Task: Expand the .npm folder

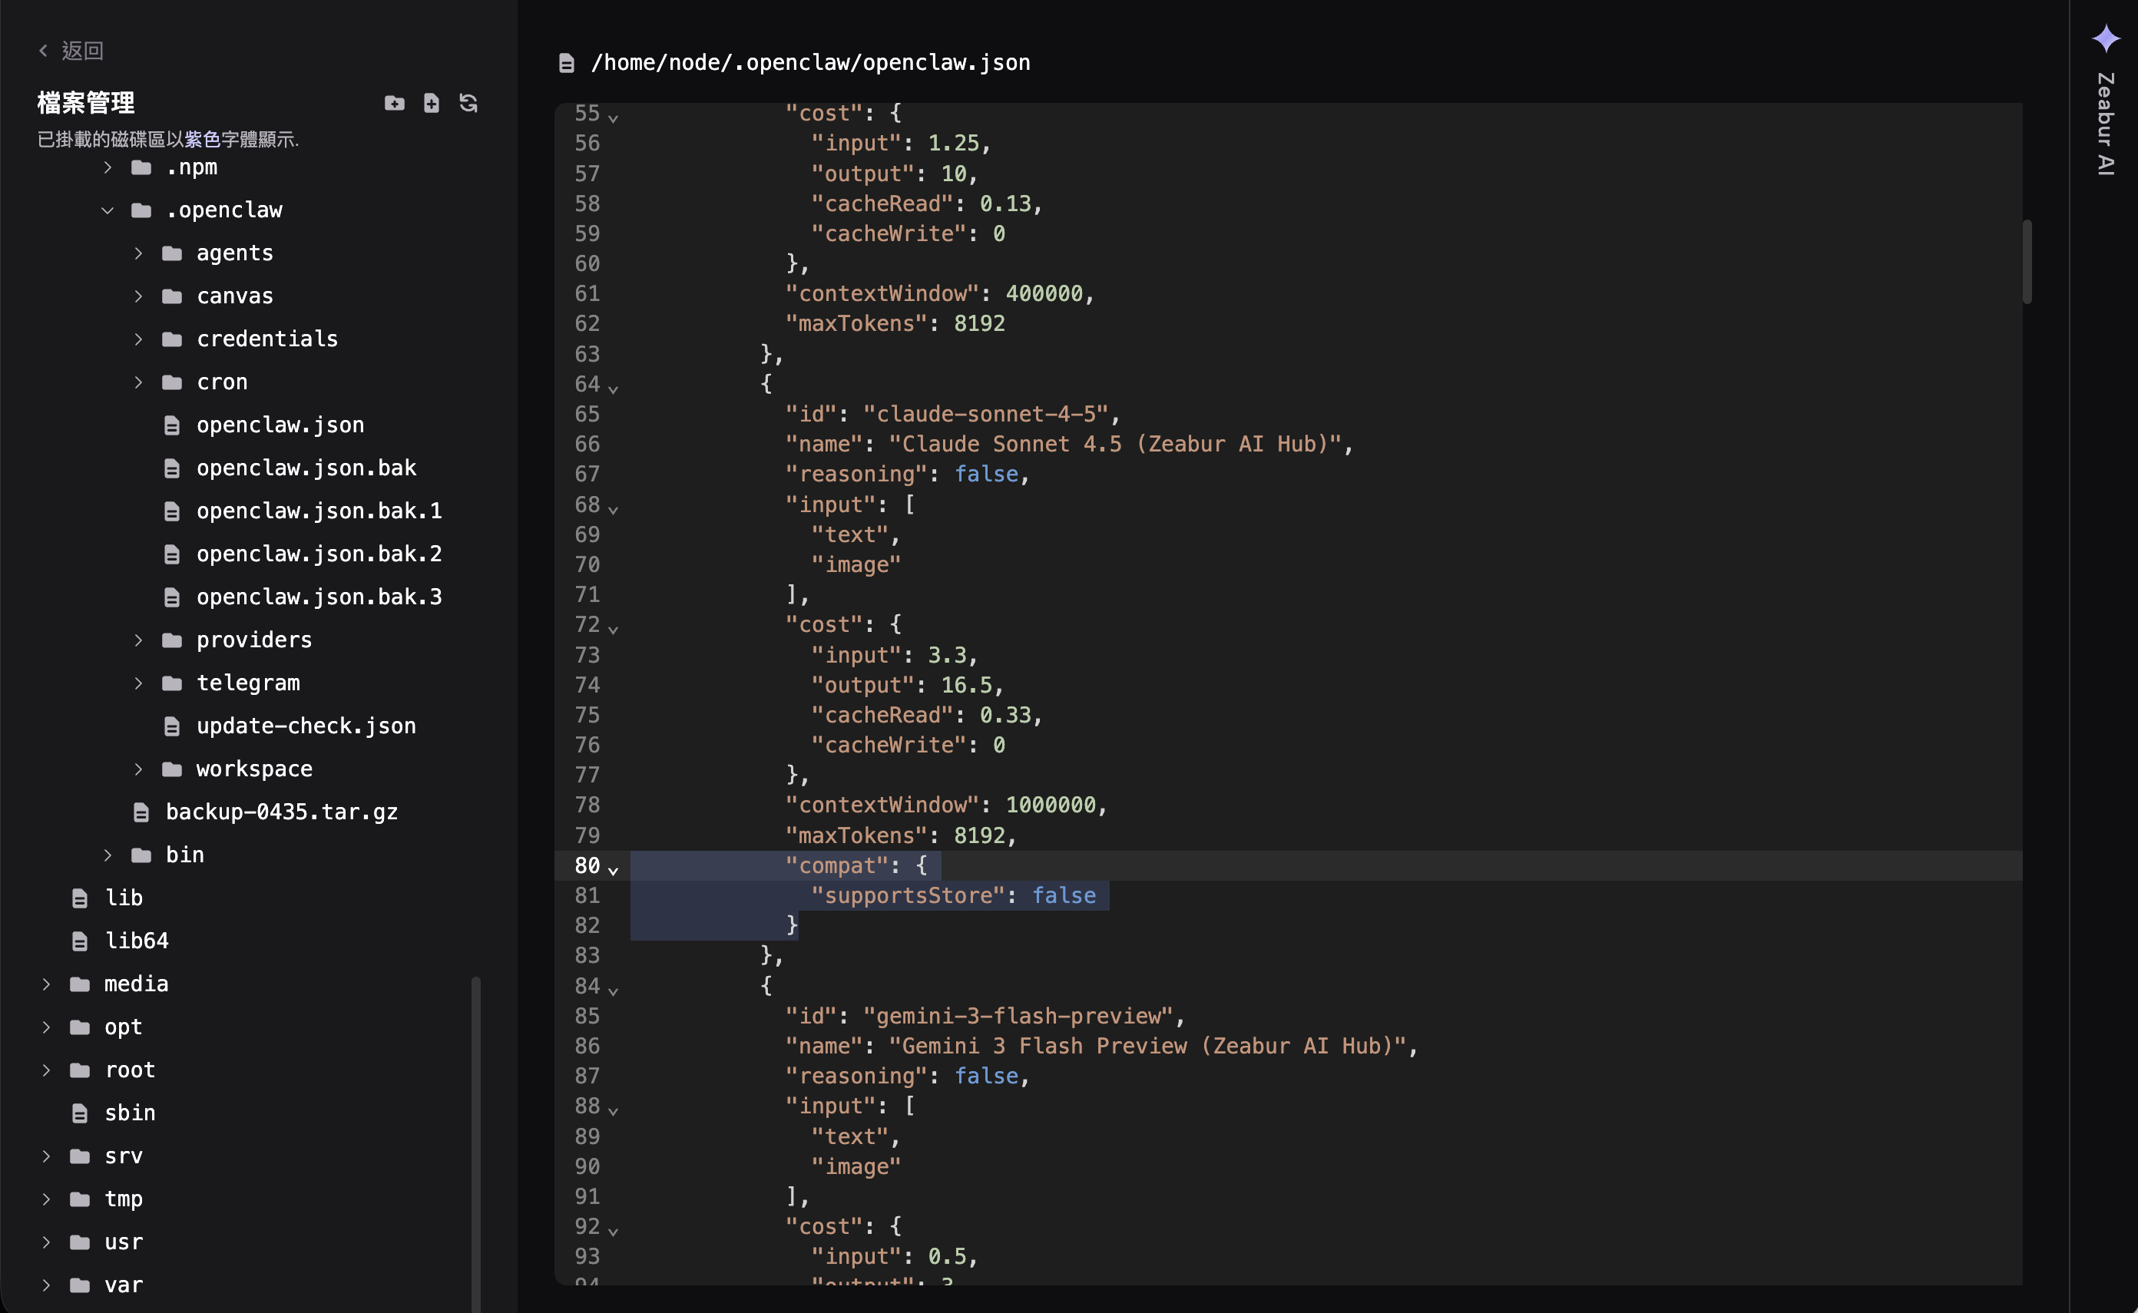Action: pos(108,167)
